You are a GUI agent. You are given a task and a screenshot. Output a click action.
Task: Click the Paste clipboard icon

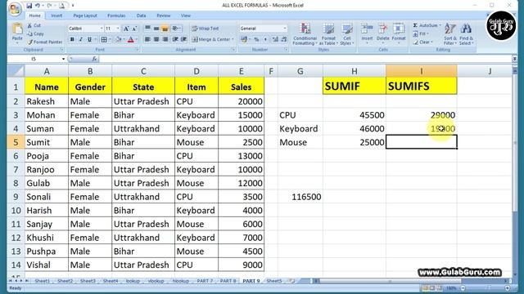(x=17, y=29)
